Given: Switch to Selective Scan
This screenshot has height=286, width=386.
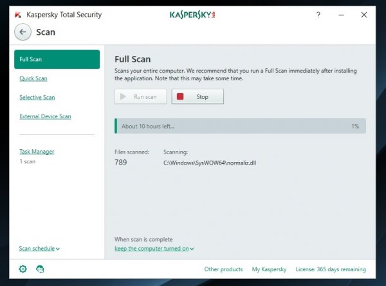Looking at the screenshot, I should [x=37, y=97].
